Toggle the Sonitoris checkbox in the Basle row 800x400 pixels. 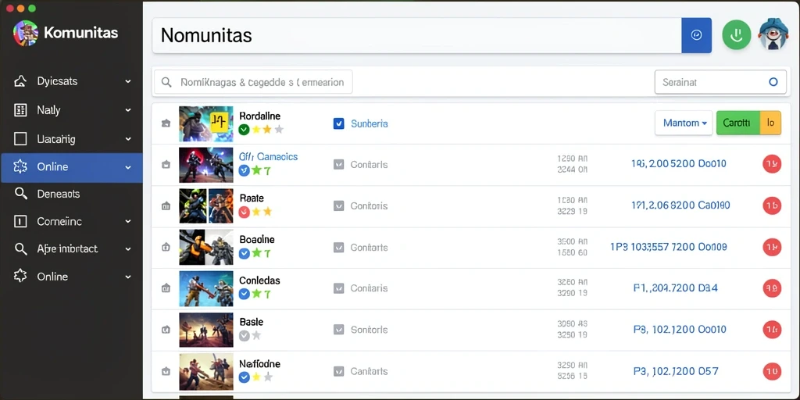click(x=338, y=330)
